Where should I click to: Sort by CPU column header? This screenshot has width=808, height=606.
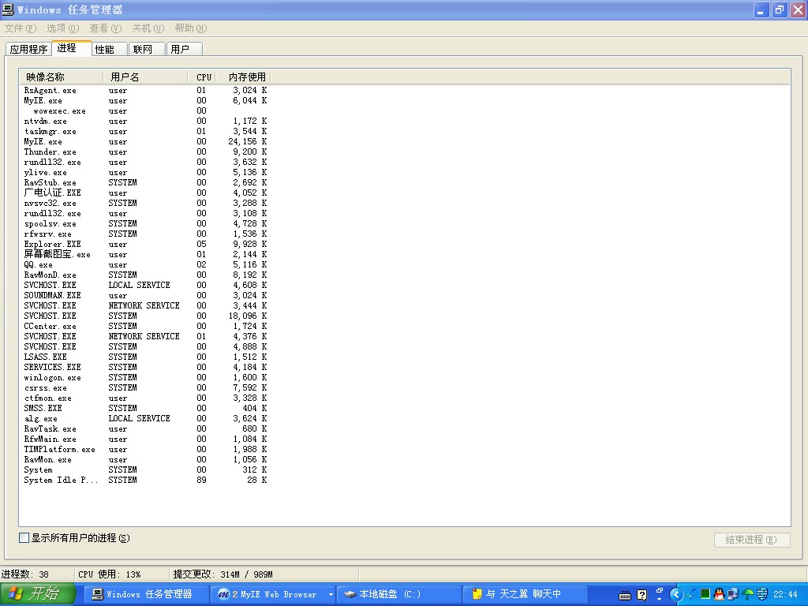[x=202, y=77]
